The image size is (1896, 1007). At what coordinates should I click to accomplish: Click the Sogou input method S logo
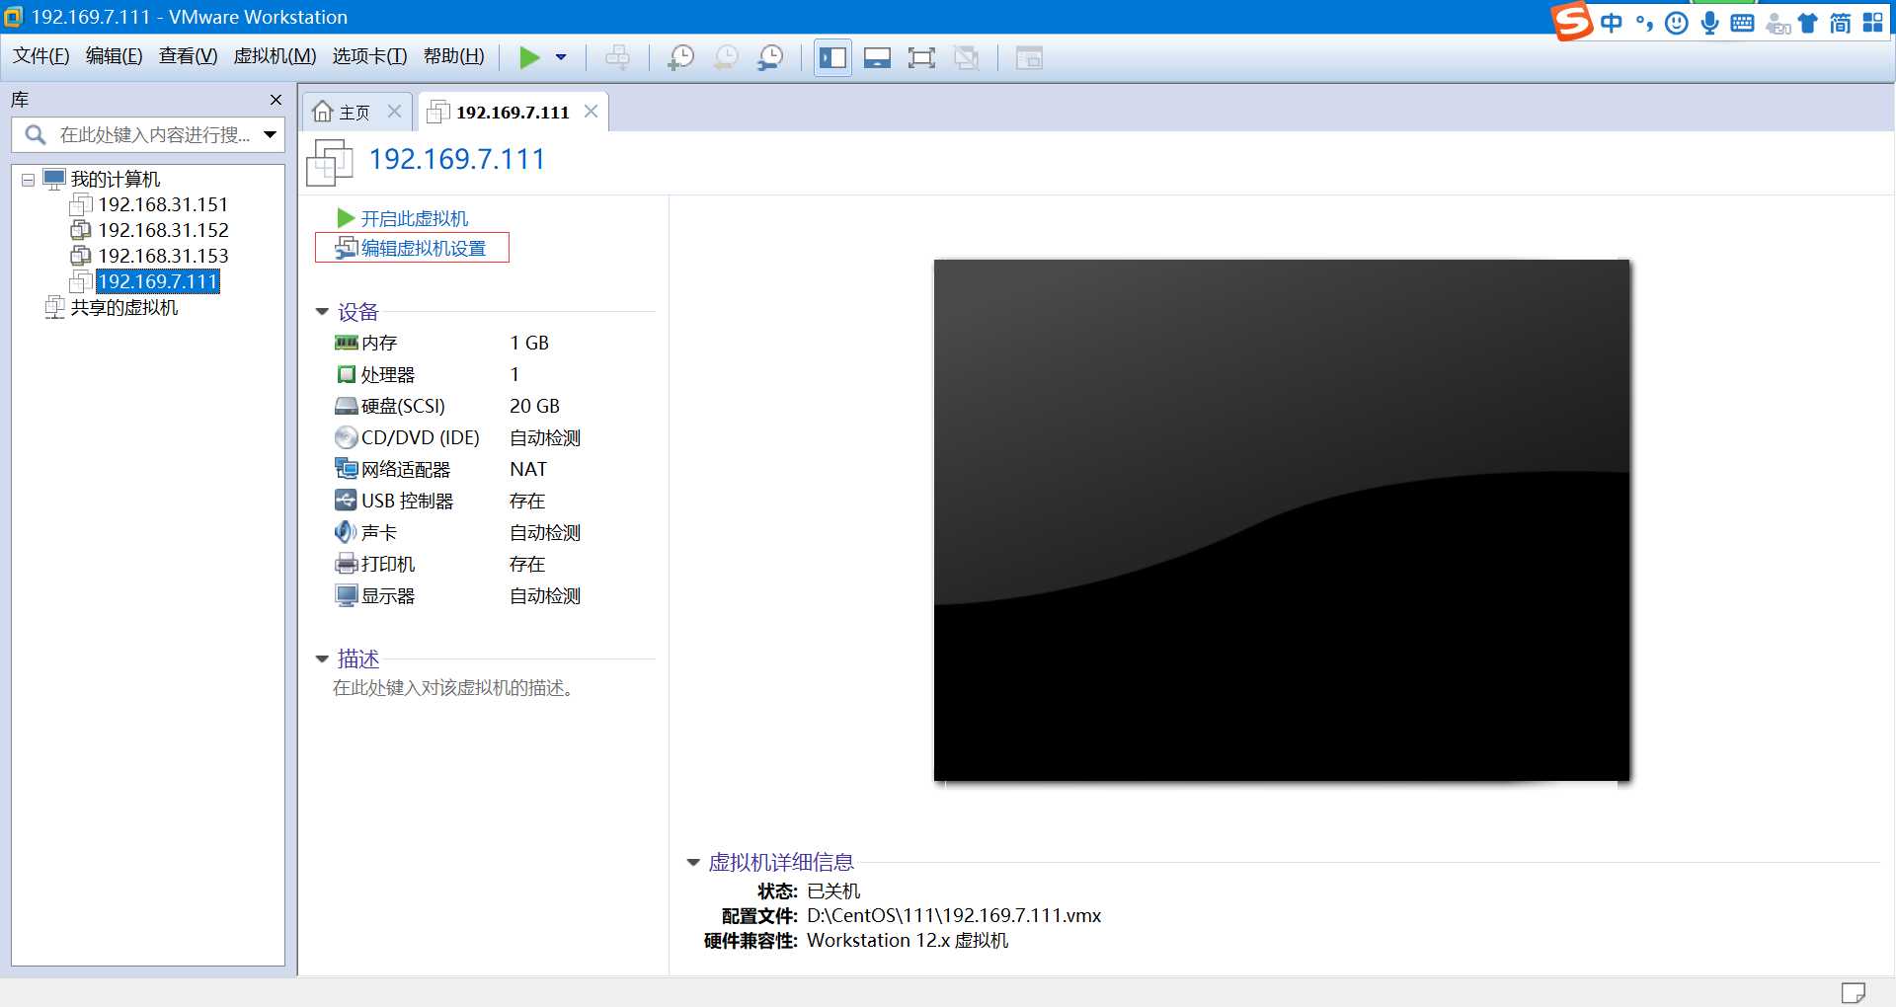pyautogui.click(x=1572, y=22)
